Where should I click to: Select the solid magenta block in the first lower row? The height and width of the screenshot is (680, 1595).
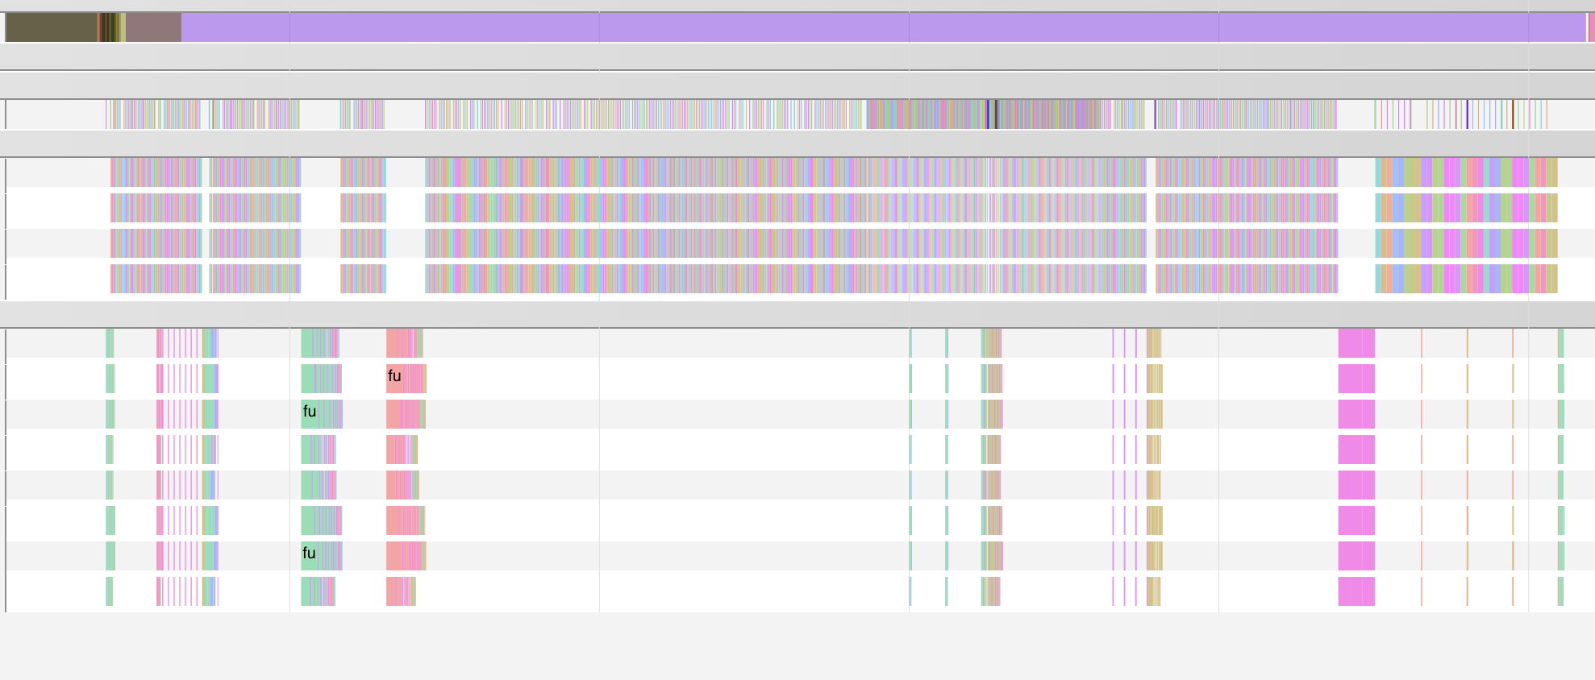click(1356, 343)
